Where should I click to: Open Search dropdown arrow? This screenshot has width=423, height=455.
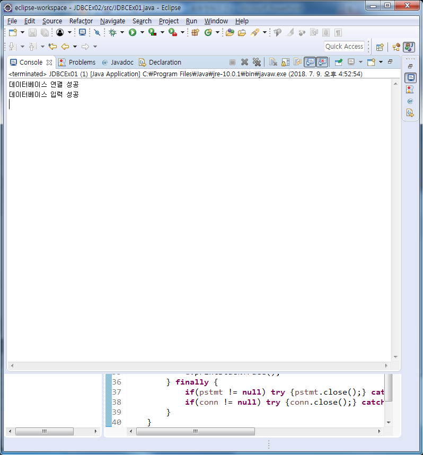tap(265, 32)
